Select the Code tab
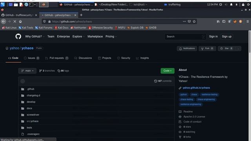Screen dimensions: 251x141 pyautogui.click(x=13, y=58)
